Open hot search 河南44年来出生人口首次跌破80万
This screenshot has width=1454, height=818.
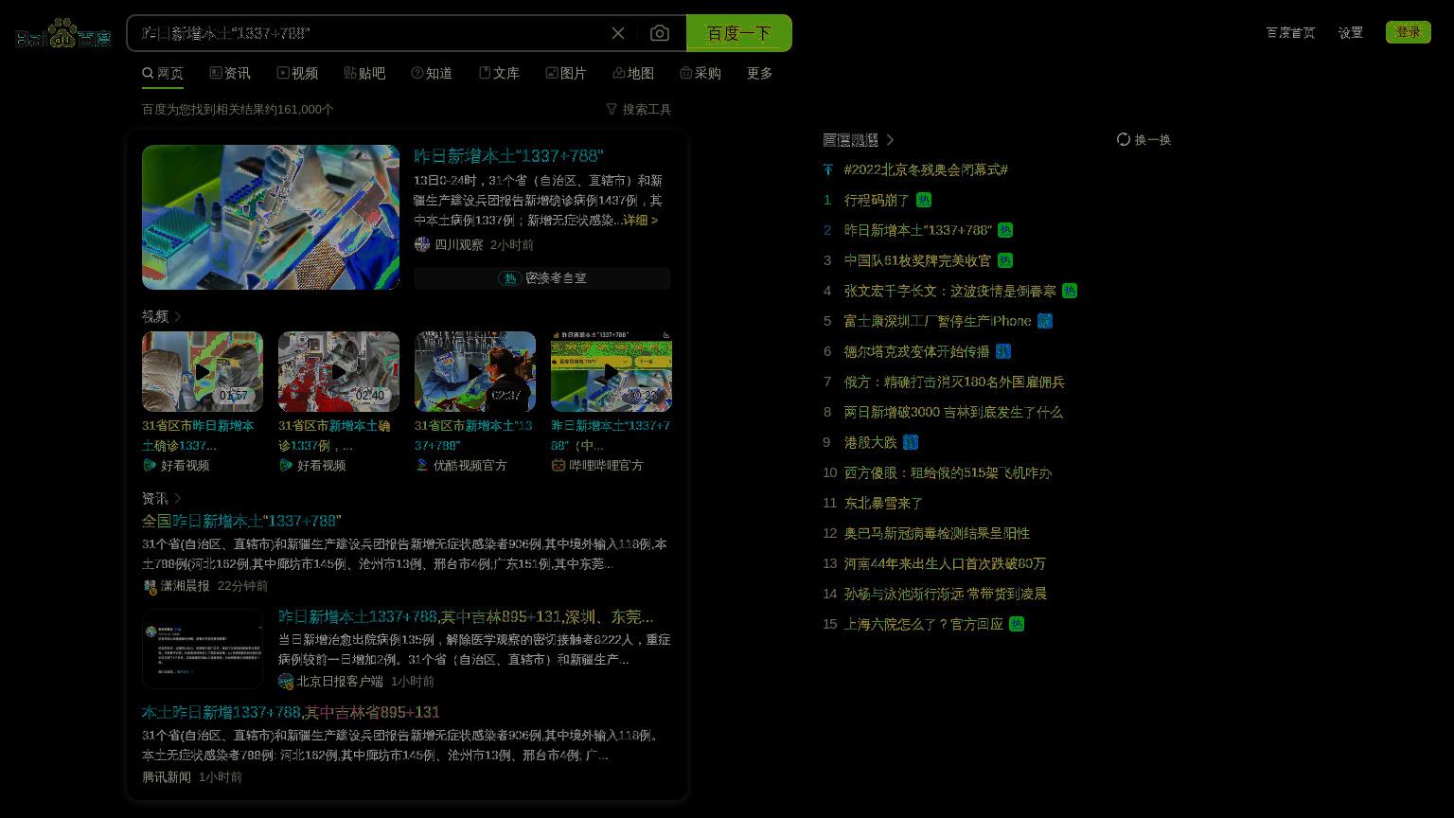(x=945, y=563)
